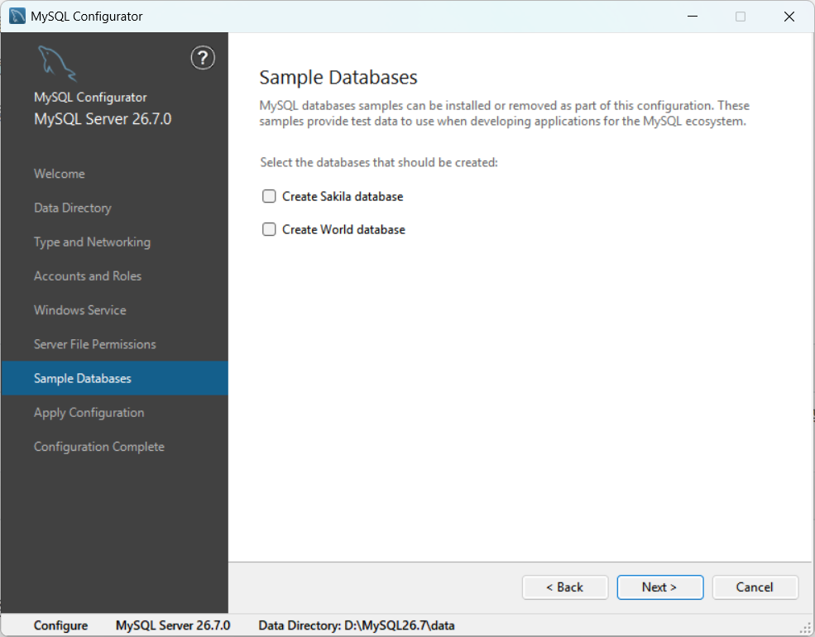
Task: Click "MySQL Server 26.7.0" in status bar
Action: pos(173,625)
